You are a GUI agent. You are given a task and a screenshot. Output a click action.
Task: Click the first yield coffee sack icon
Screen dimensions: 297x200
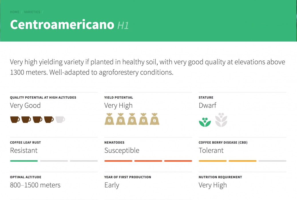[109, 119]
